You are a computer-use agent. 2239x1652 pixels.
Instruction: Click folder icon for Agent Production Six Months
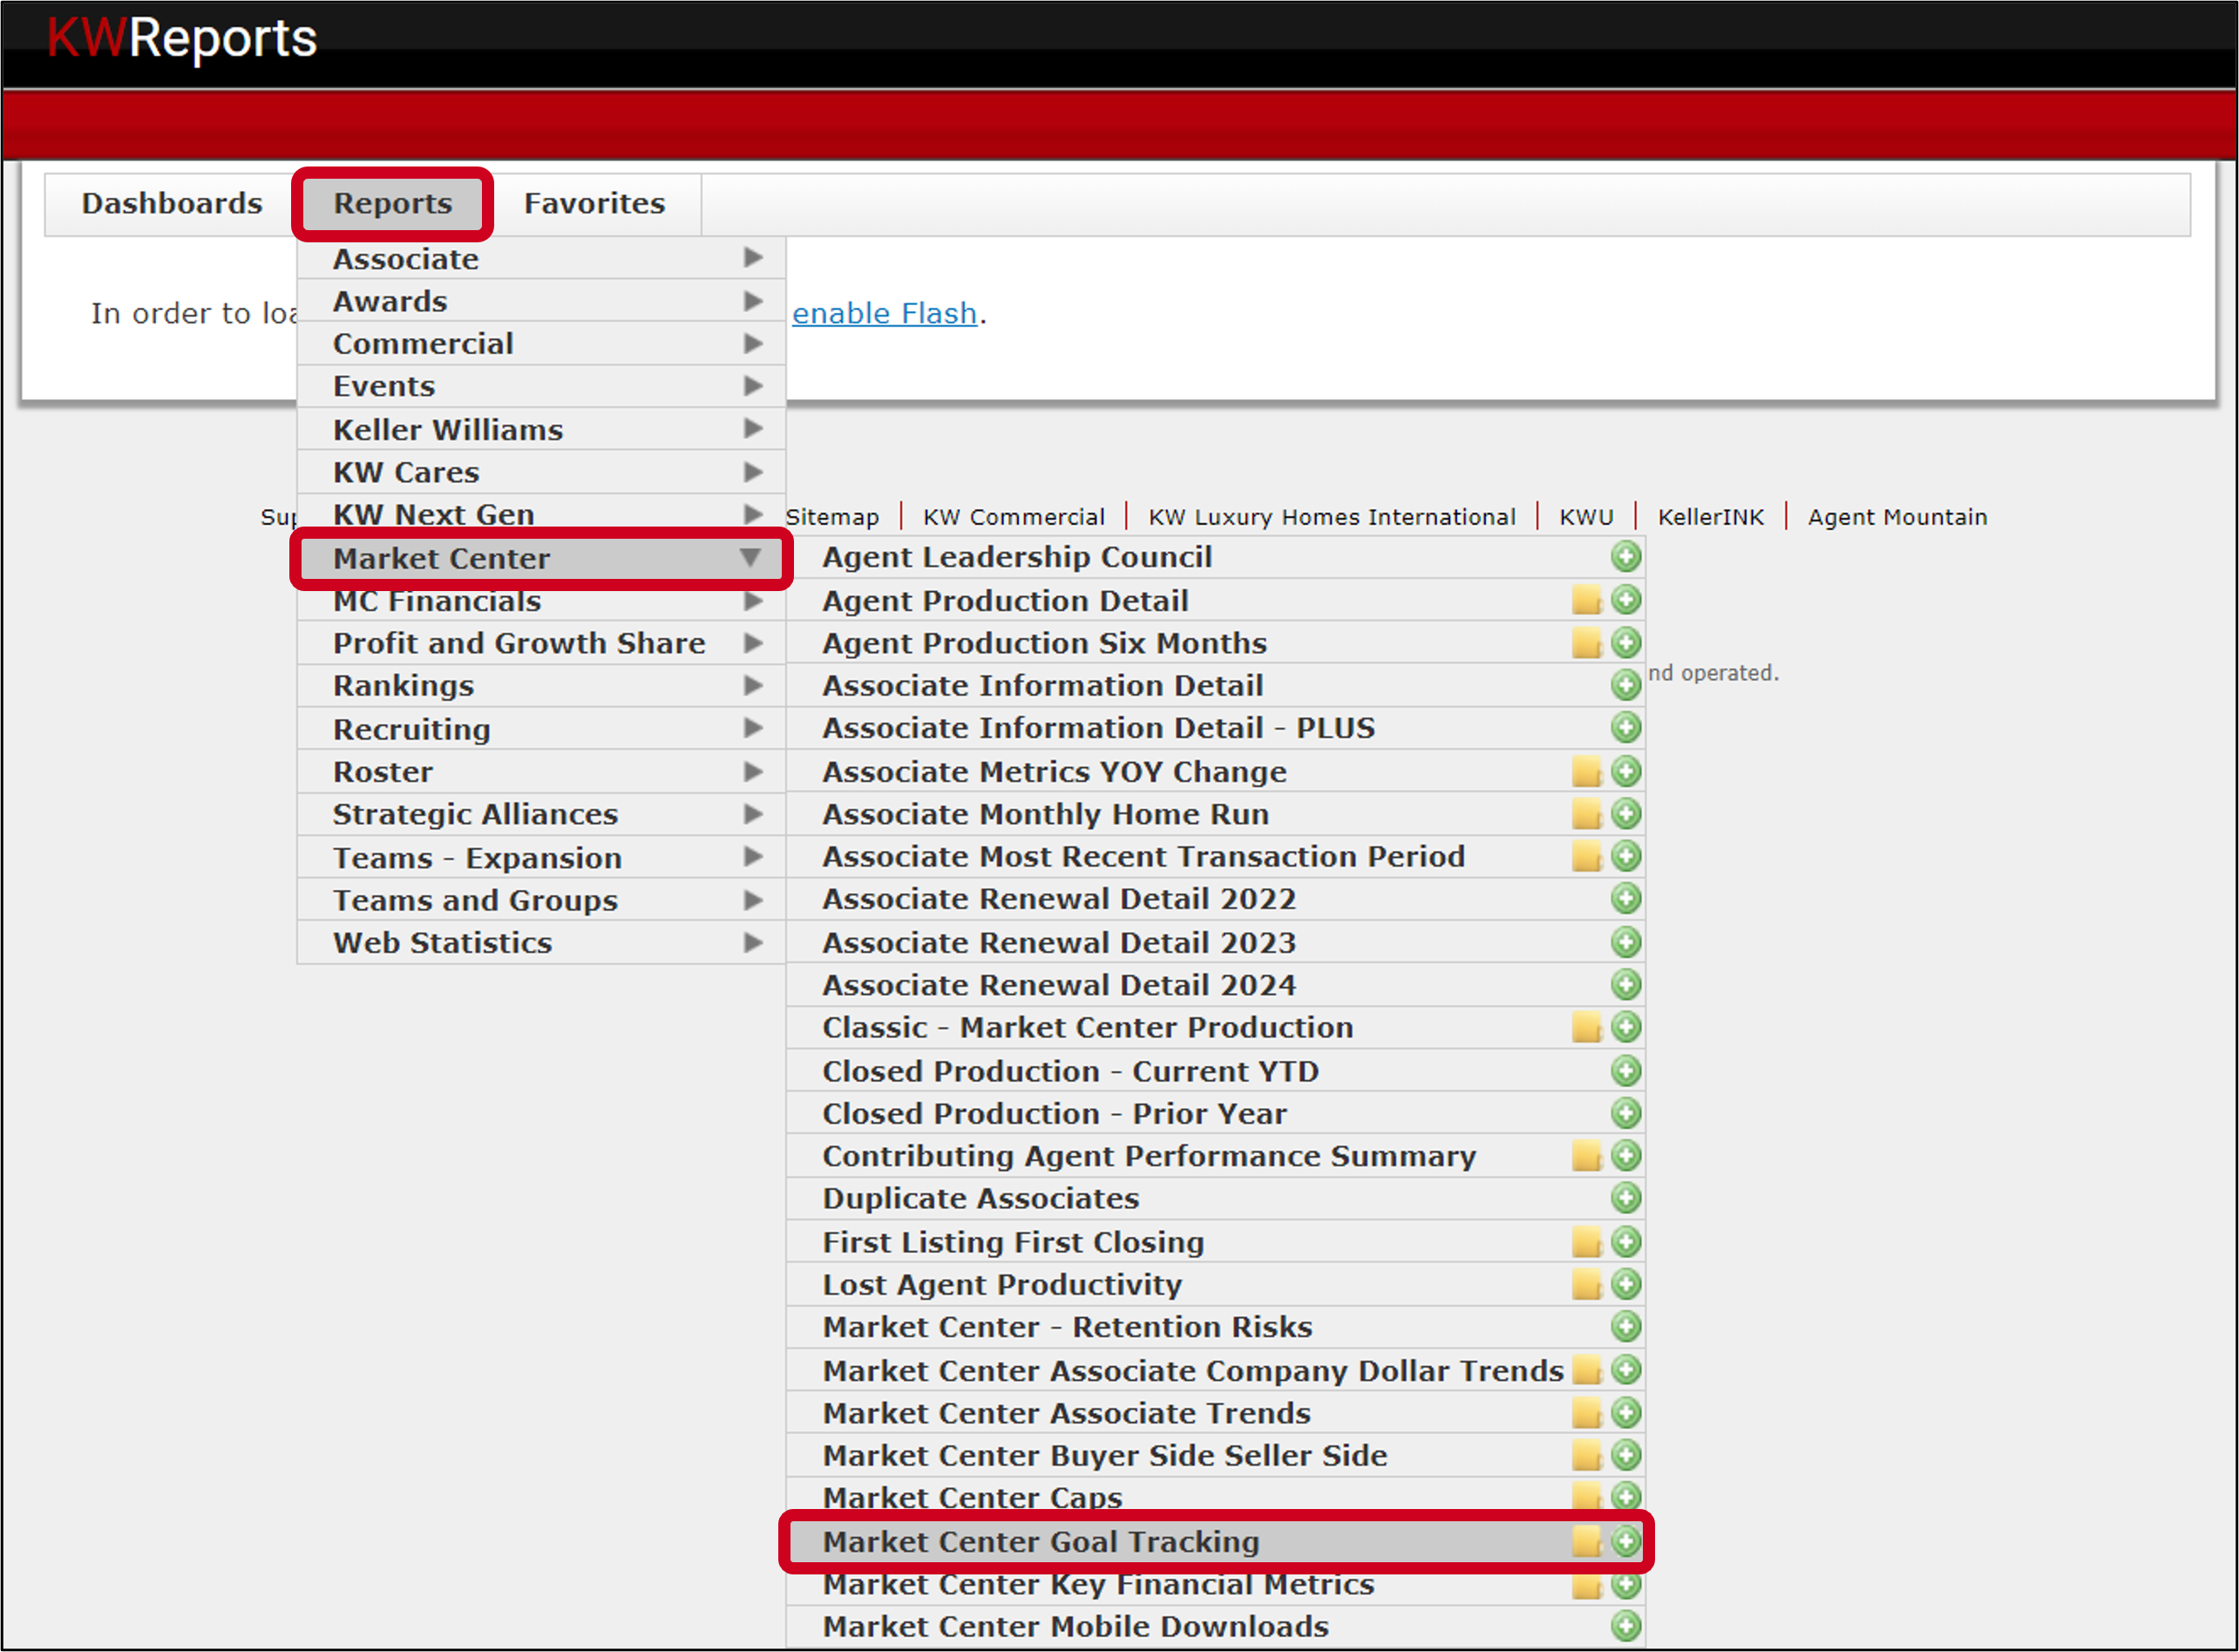[1586, 643]
